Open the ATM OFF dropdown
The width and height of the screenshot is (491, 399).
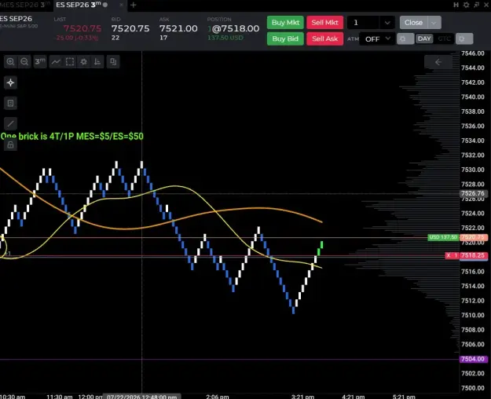pyautogui.click(x=377, y=38)
